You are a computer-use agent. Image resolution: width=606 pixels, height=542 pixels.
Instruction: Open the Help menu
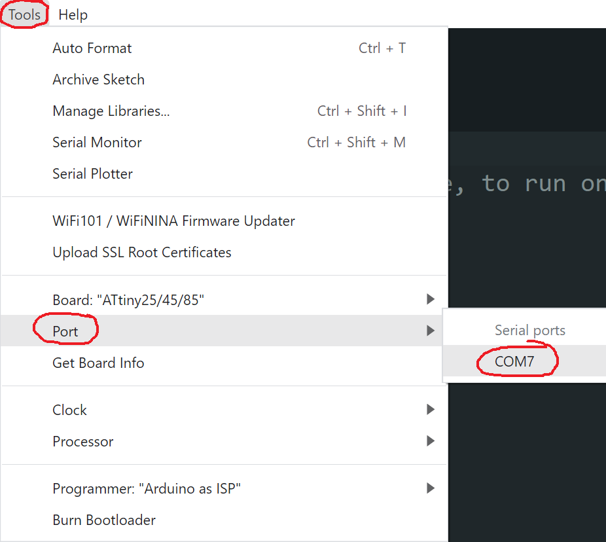(x=73, y=14)
